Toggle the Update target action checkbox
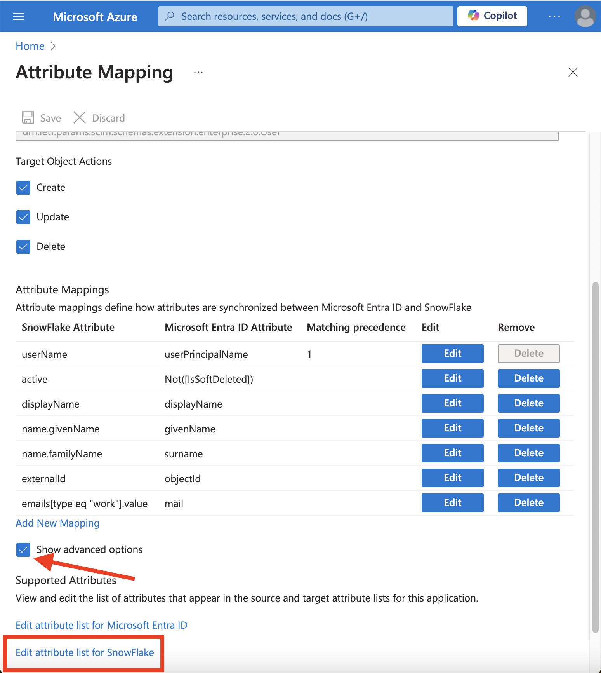 click(23, 217)
